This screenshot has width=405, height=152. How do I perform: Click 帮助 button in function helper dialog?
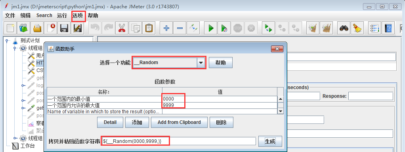coord(221,63)
